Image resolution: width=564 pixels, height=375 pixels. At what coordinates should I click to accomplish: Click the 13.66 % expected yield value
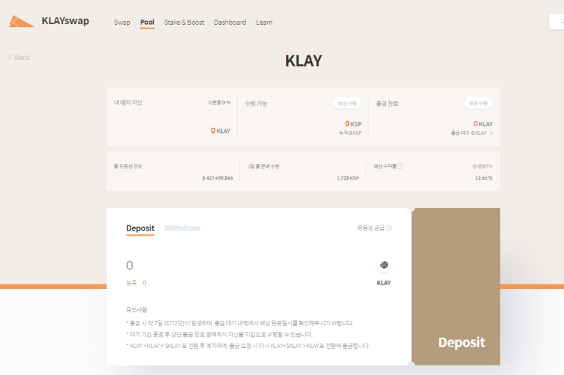[484, 178]
